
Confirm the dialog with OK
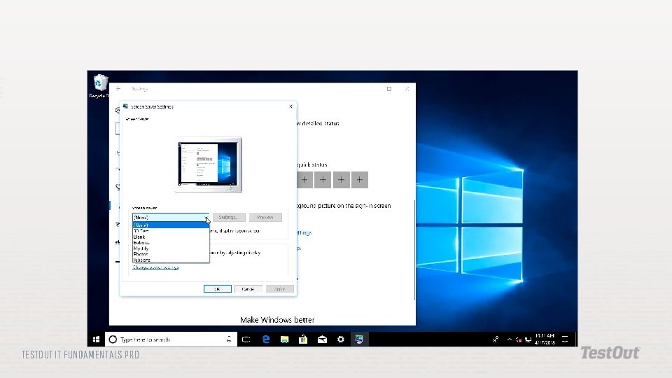pyautogui.click(x=217, y=289)
